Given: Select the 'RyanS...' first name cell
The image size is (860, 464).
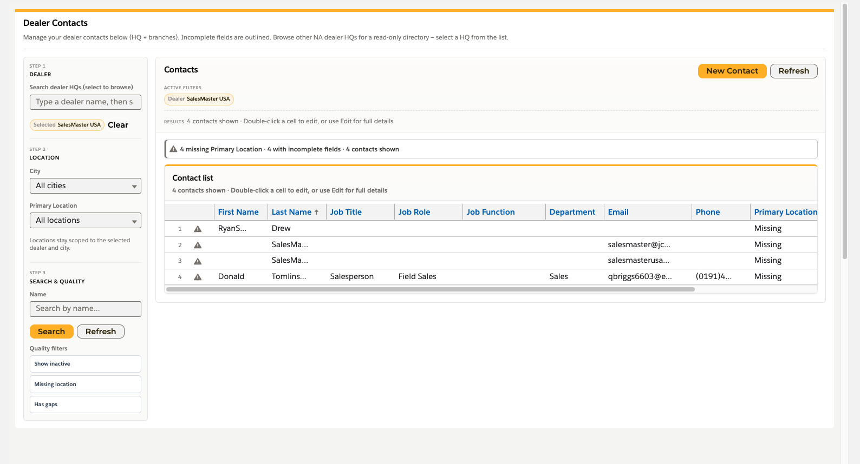Looking at the screenshot, I should [241, 229].
